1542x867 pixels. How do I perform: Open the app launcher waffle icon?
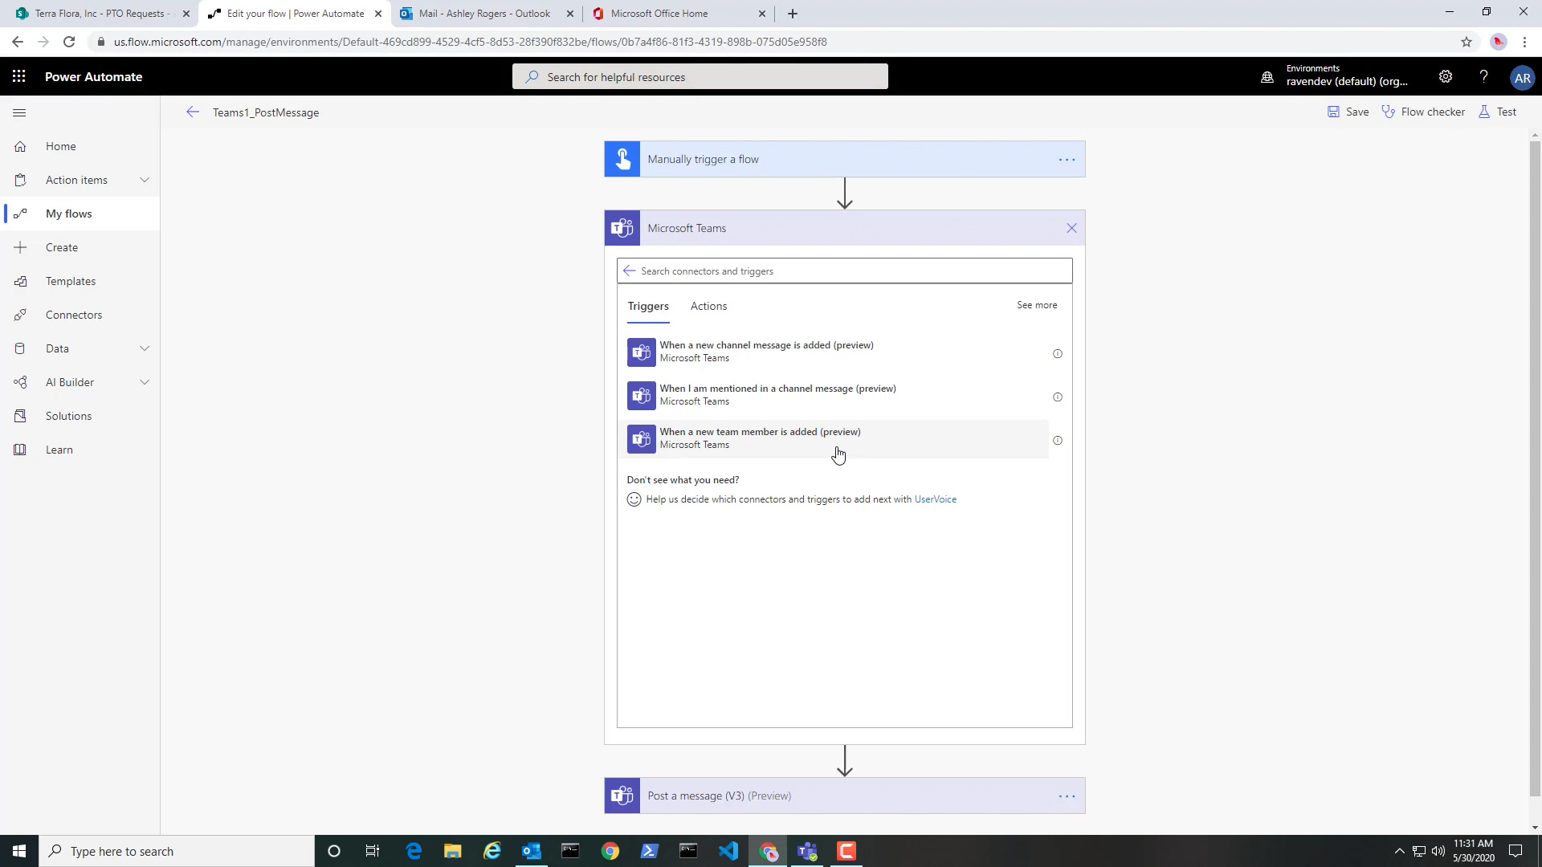tap(19, 77)
